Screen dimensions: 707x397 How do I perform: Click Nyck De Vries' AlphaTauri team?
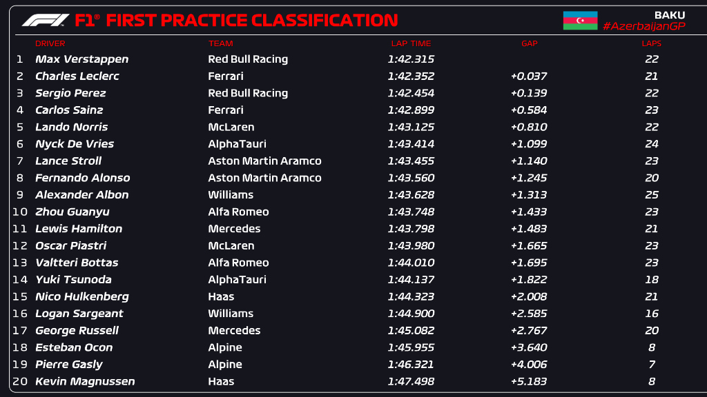[x=237, y=144]
